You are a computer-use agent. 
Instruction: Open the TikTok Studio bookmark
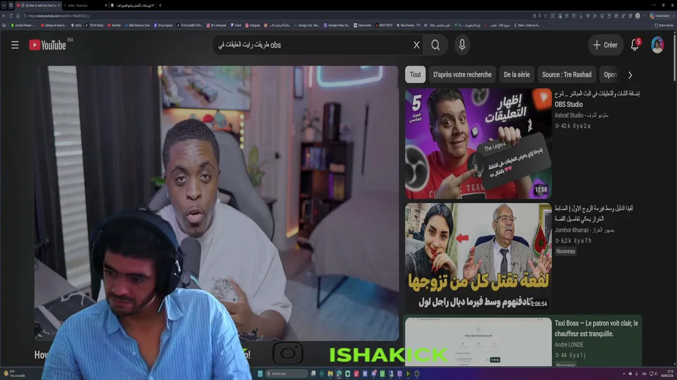[x=94, y=25]
